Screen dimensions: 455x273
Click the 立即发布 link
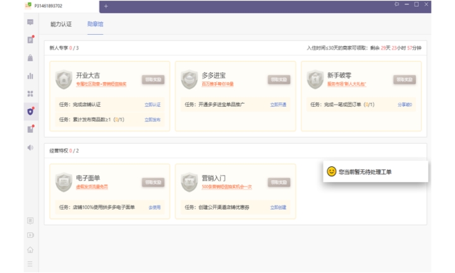pos(153,120)
